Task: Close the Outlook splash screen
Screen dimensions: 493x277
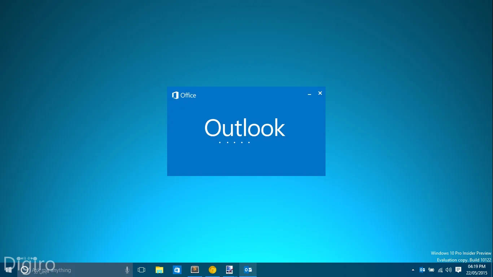Action: pos(320,93)
